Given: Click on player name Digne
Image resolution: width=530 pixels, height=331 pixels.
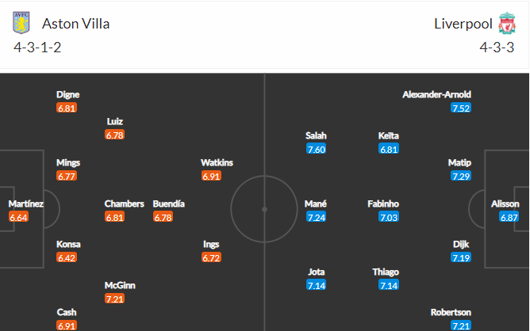Looking at the screenshot, I should pyautogui.click(x=68, y=94).
